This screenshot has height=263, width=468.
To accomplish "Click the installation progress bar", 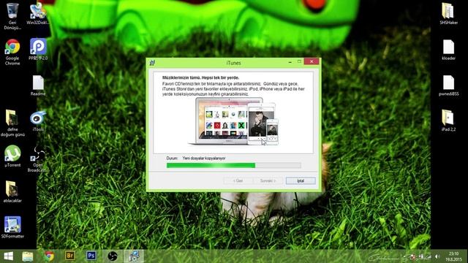I will tap(234, 165).
